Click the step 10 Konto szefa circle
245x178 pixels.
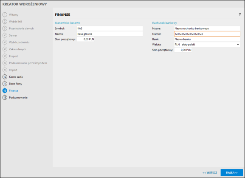coord(5,77)
